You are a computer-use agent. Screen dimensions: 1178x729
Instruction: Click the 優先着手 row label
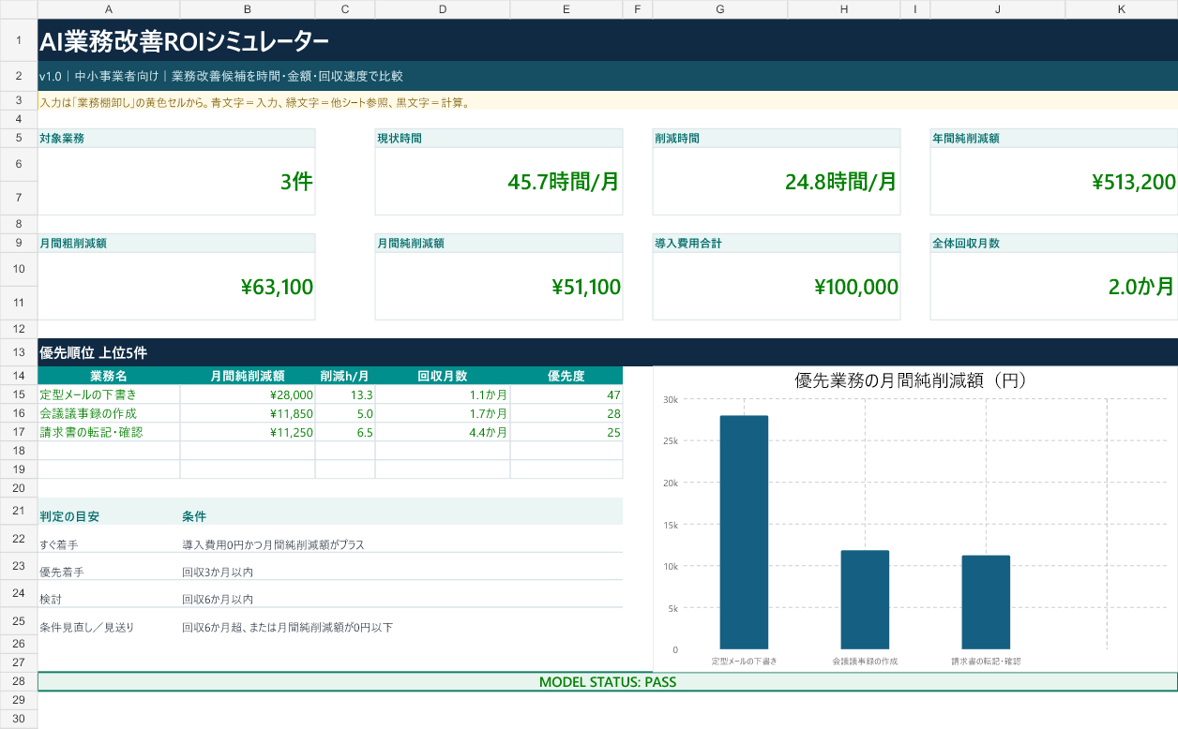coord(109,566)
